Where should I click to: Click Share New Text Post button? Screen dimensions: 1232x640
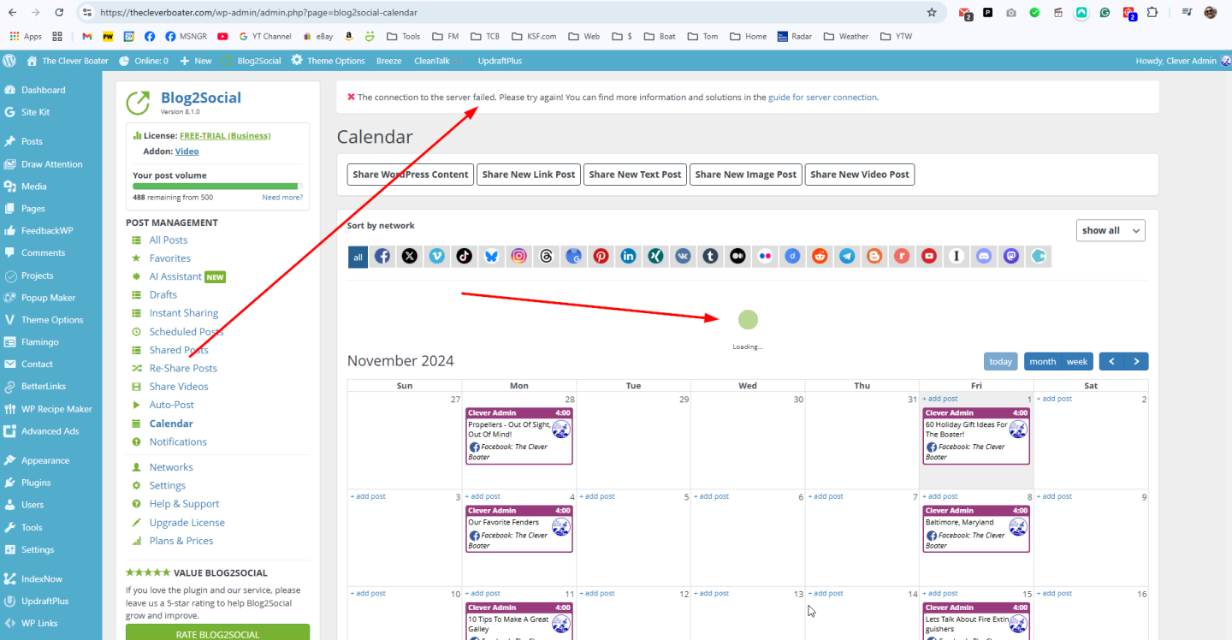click(635, 175)
